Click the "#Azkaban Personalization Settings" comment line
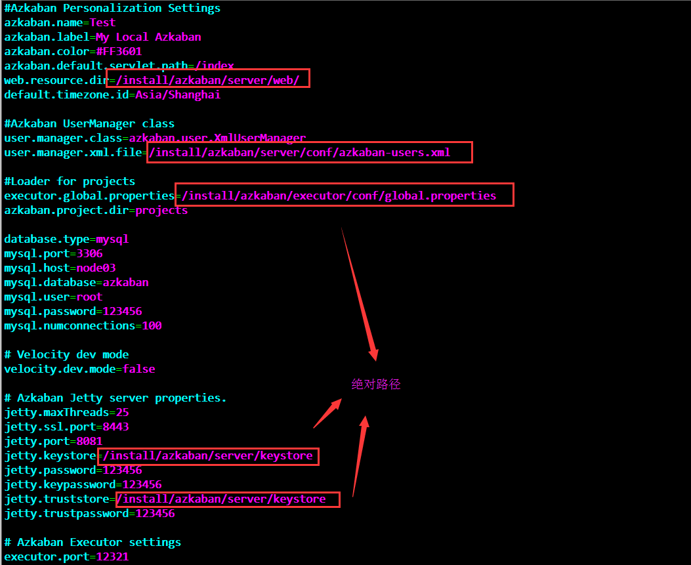 coord(112,9)
